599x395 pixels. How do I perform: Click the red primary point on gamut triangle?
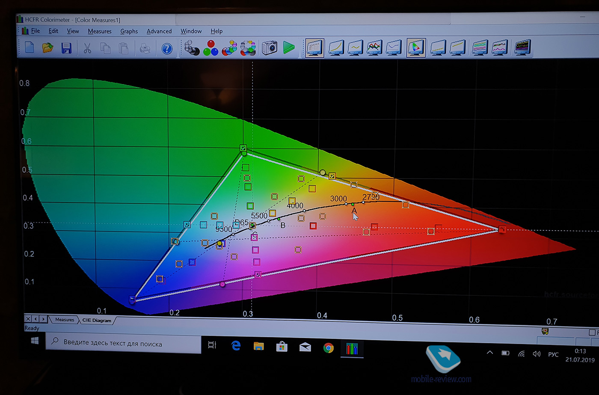pos(502,230)
